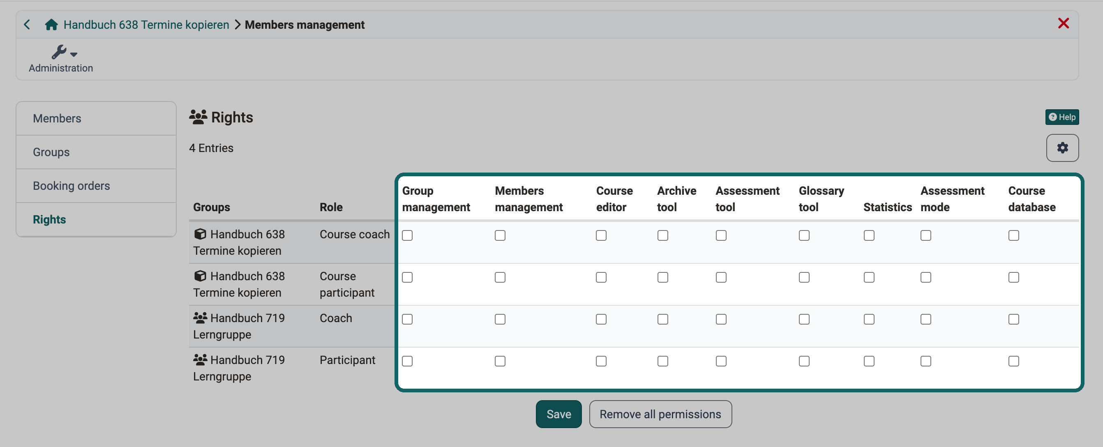Check Members management for Coach row
This screenshot has height=447, width=1103.
click(x=500, y=319)
